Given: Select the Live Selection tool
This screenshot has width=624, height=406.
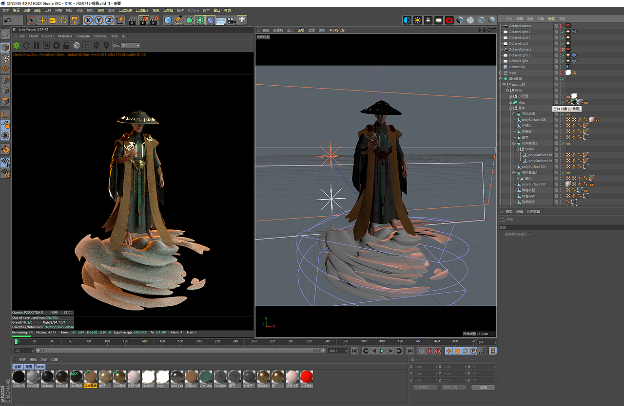Looking at the screenshot, I should pos(32,20).
